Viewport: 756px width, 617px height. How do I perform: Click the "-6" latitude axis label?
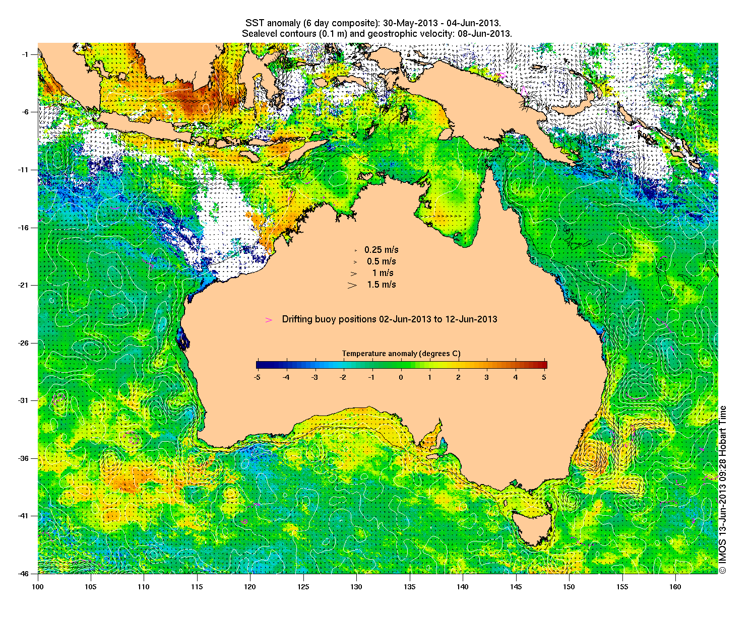point(26,112)
